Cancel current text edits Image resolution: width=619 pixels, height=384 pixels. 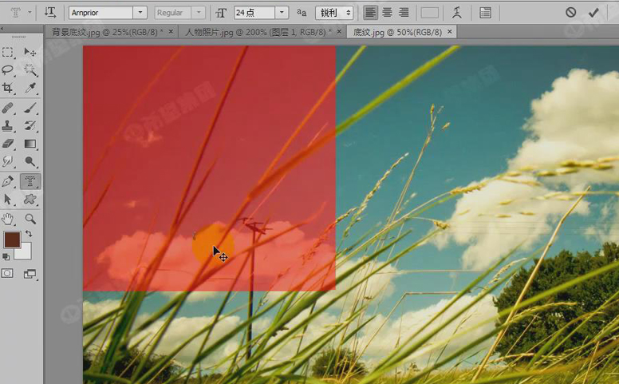pyautogui.click(x=571, y=13)
